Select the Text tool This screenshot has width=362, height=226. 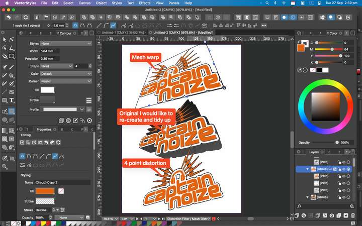click(x=12, y=100)
